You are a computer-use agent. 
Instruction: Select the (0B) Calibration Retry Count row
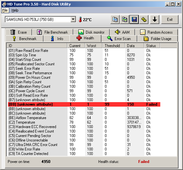(84, 86)
